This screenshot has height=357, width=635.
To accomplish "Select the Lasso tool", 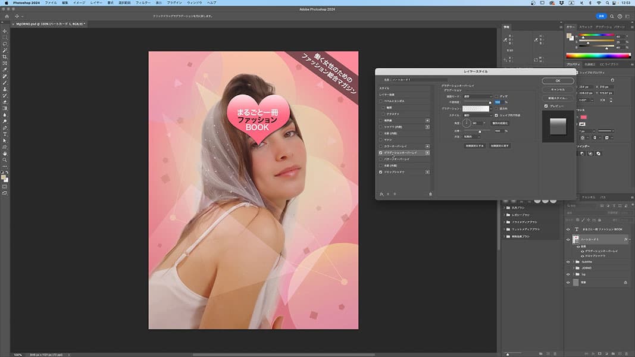I will point(5,43).
